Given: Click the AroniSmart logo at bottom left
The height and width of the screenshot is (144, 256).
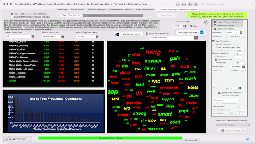Looking at the screenshot, I should [18, 139].
